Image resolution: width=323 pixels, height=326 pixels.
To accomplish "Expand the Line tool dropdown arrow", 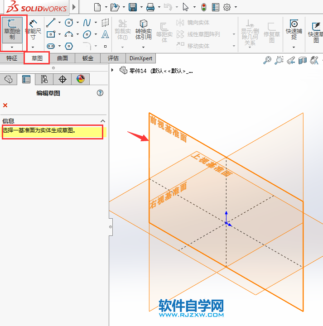I will point(59,23).
